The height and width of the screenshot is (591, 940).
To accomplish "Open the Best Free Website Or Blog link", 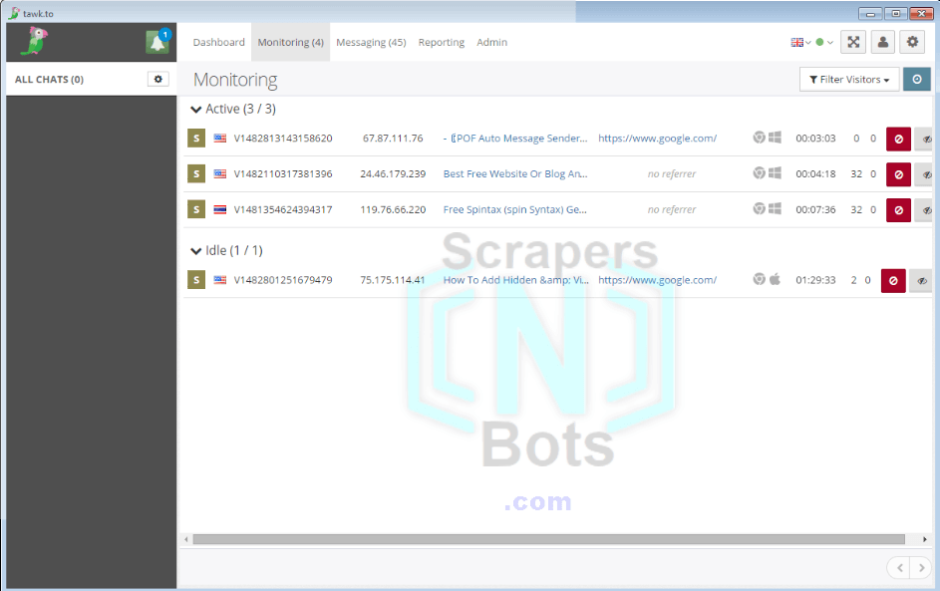I will point(515,174).
